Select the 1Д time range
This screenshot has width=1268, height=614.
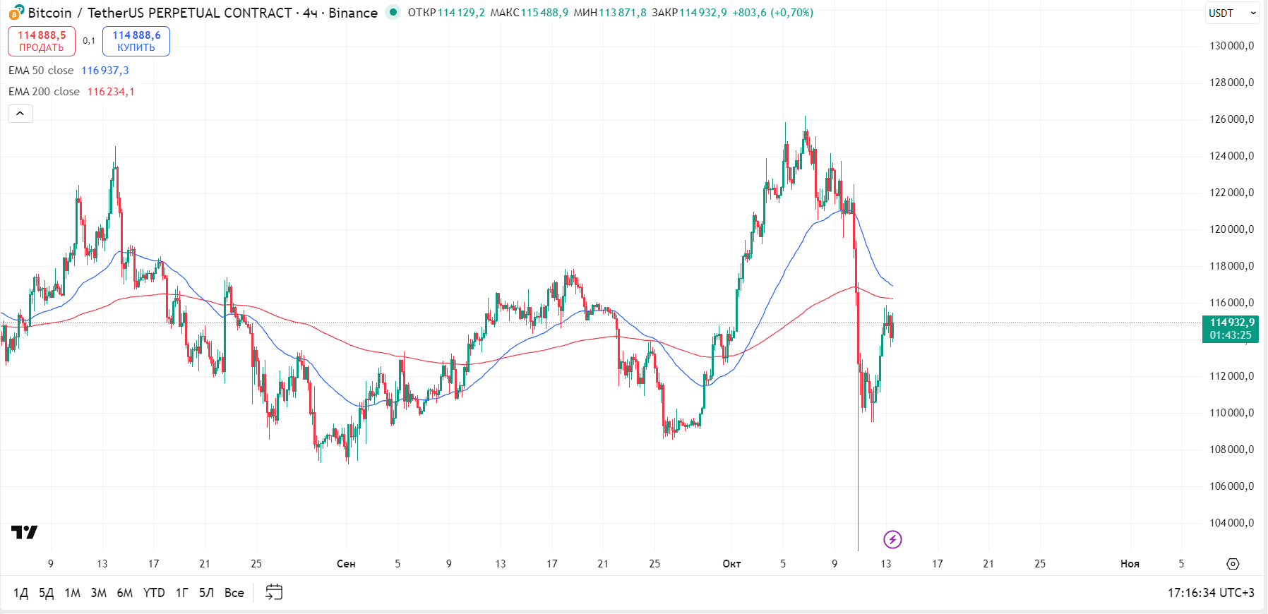pyautogui.click(x=20, y=593)
